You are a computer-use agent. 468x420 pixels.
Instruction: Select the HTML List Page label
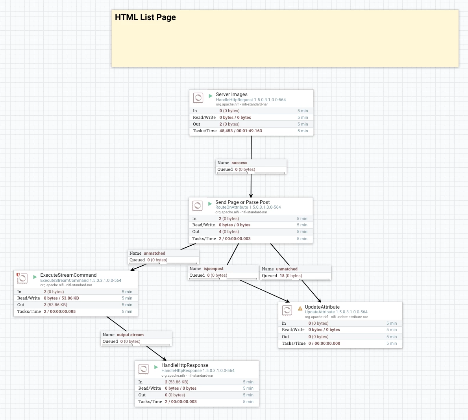(285, 38)
